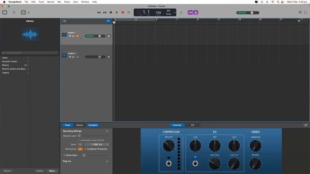This screenshot has height=174, width=310.
Task: Click the tempo value 120 in LCD
Action: coord(158,13)
